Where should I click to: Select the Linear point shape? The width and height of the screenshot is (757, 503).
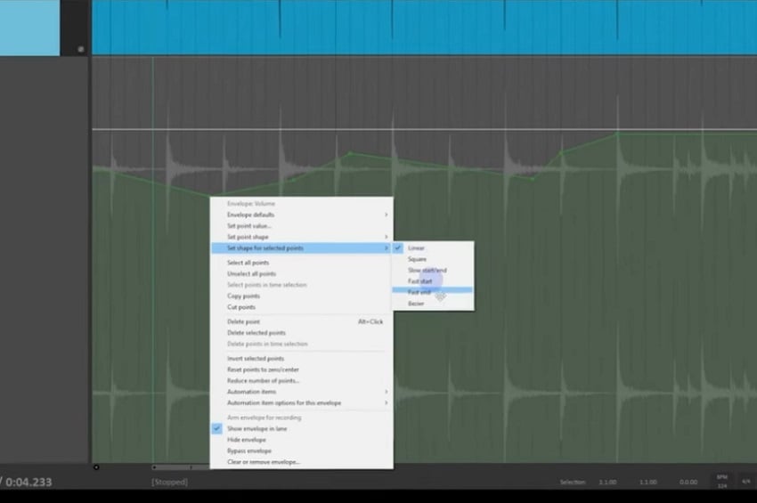pyautogui.click(x=433, y=248)
